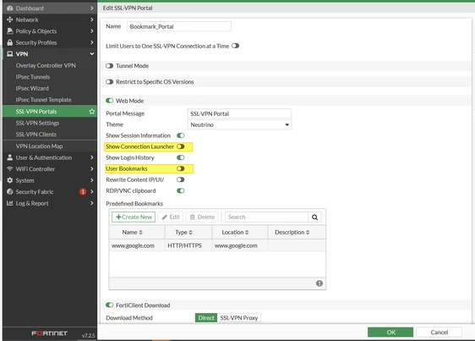Image resolution: width=475 pixels, height=341 pixels.
Task: Enable Restrict to Specific OS Versions
Action: (109, 82)
